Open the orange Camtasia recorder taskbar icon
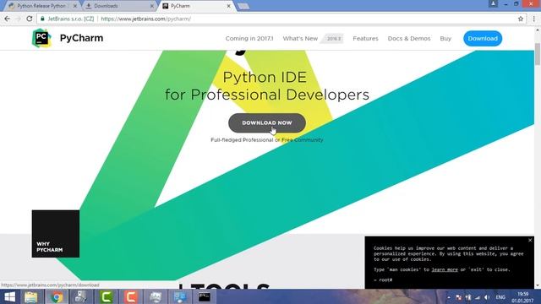The image size is (541, 304). [x=131, y=297]
